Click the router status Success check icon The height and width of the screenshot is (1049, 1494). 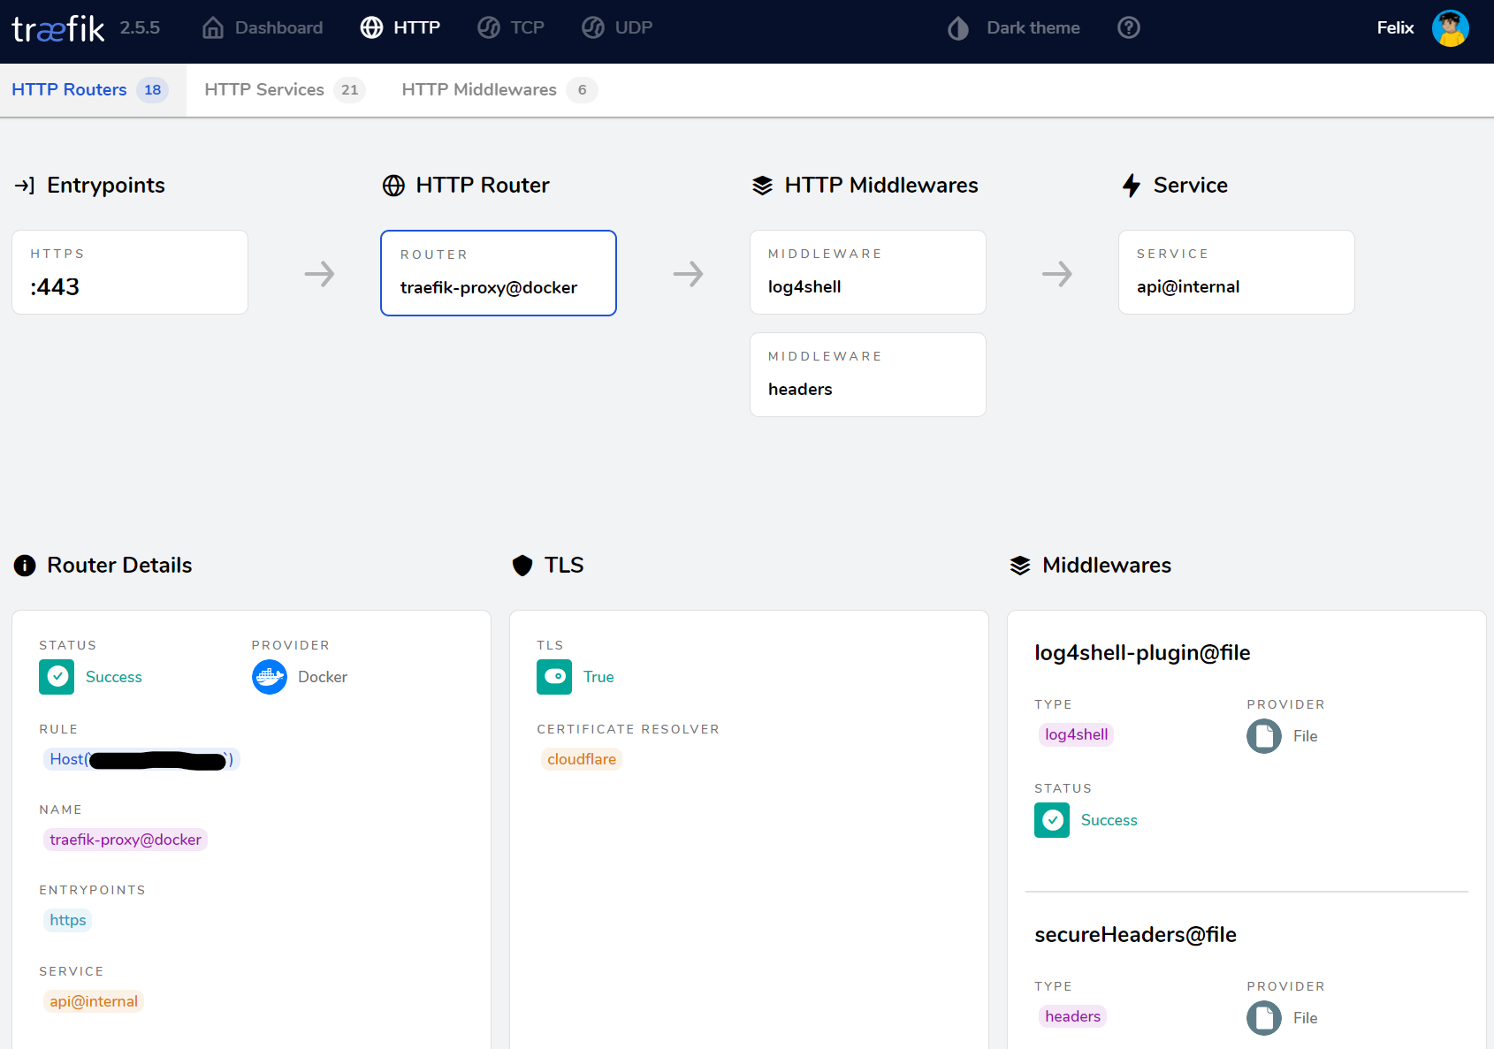point(57,677)
